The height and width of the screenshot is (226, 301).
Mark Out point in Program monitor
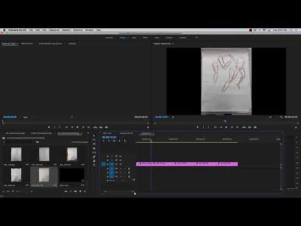coord(208,127)
